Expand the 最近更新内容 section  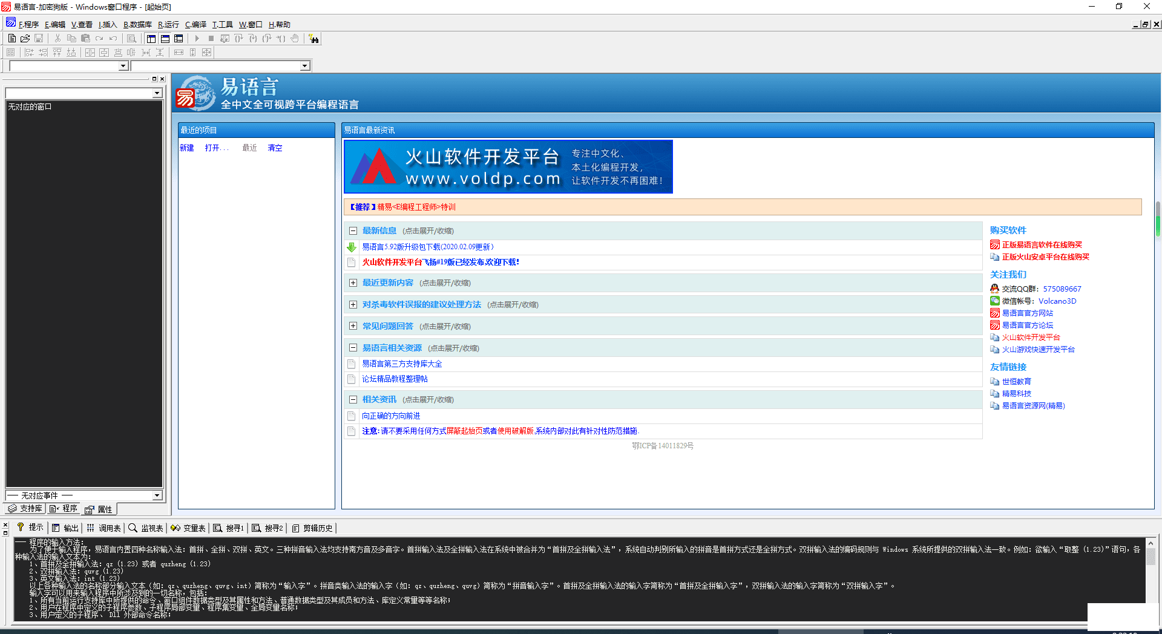click(x=353, y=283)
